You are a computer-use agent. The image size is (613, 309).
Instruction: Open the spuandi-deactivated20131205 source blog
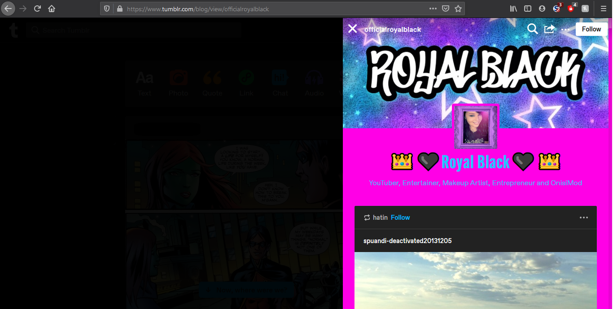tap(407, 241)
